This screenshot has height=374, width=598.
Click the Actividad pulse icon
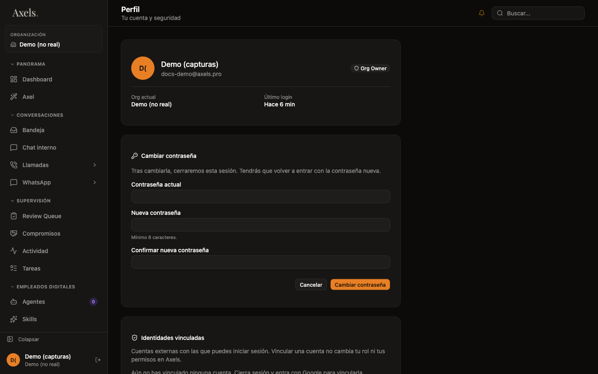point(14,251)
